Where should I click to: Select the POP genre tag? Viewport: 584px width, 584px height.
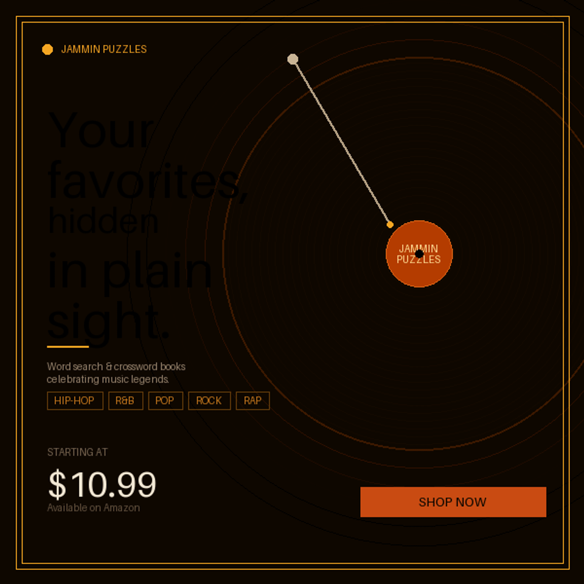pos(165,401)
